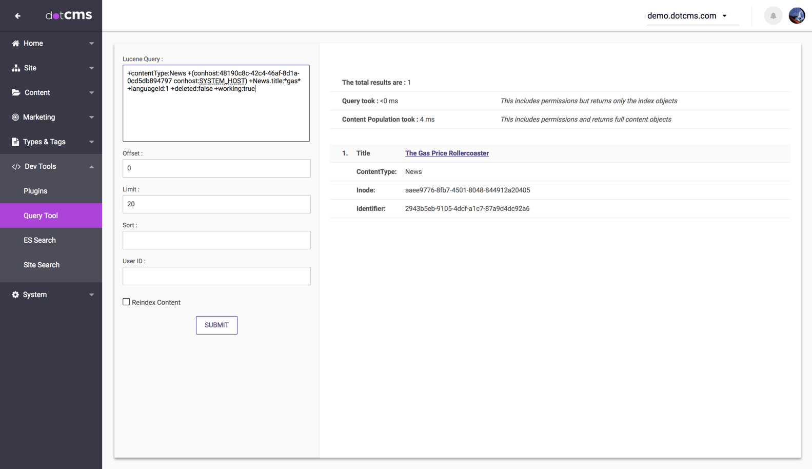Open The Gas Price Rollercoaster link
Screen dimensions: 812x469
tap(446, 153)
